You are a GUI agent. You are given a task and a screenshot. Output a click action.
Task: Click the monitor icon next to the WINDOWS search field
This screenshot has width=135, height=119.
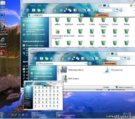point(116,10)
